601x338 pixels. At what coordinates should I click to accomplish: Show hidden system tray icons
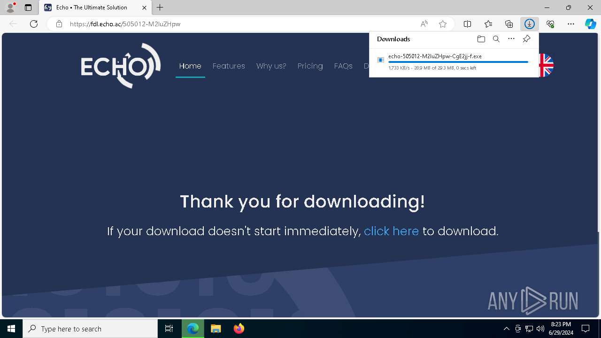506,329
